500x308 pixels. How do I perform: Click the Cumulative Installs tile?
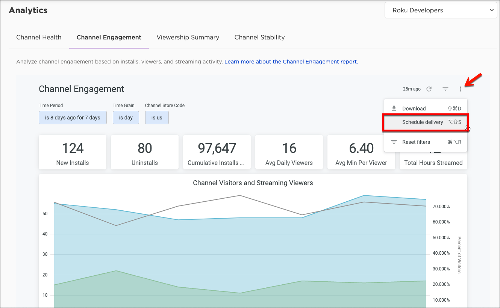click(x=217, y=152)
